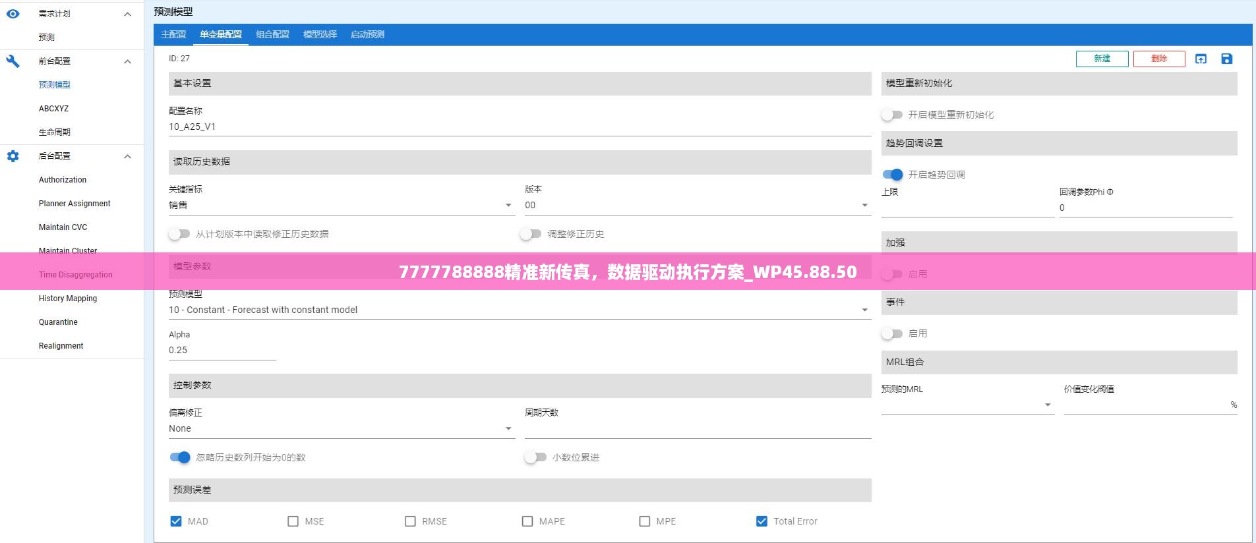Click the gear icon beside 后台配置

coord(13,156)
